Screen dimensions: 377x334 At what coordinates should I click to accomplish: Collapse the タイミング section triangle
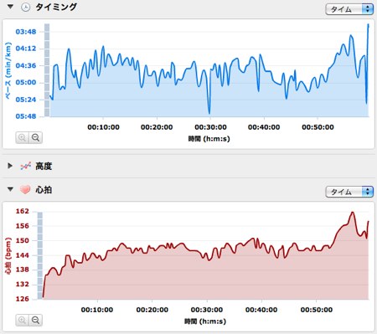[10, 7]
